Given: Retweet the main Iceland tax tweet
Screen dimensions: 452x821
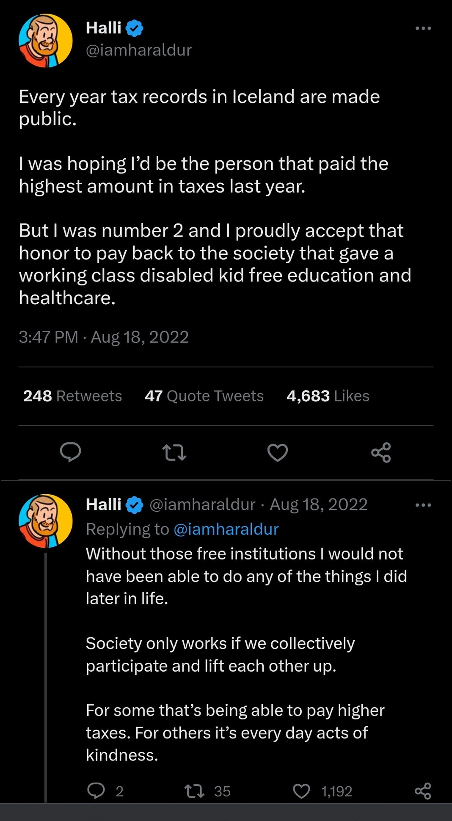Looking at the screenshot, I should click(x=174, y=452).
